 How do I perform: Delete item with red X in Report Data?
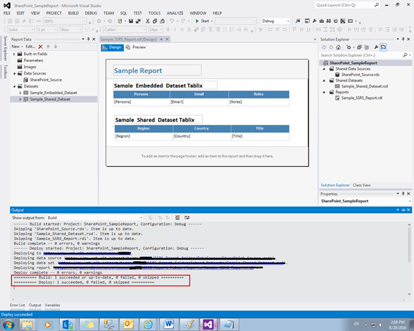pyautogui.click(x=41, y=46)
